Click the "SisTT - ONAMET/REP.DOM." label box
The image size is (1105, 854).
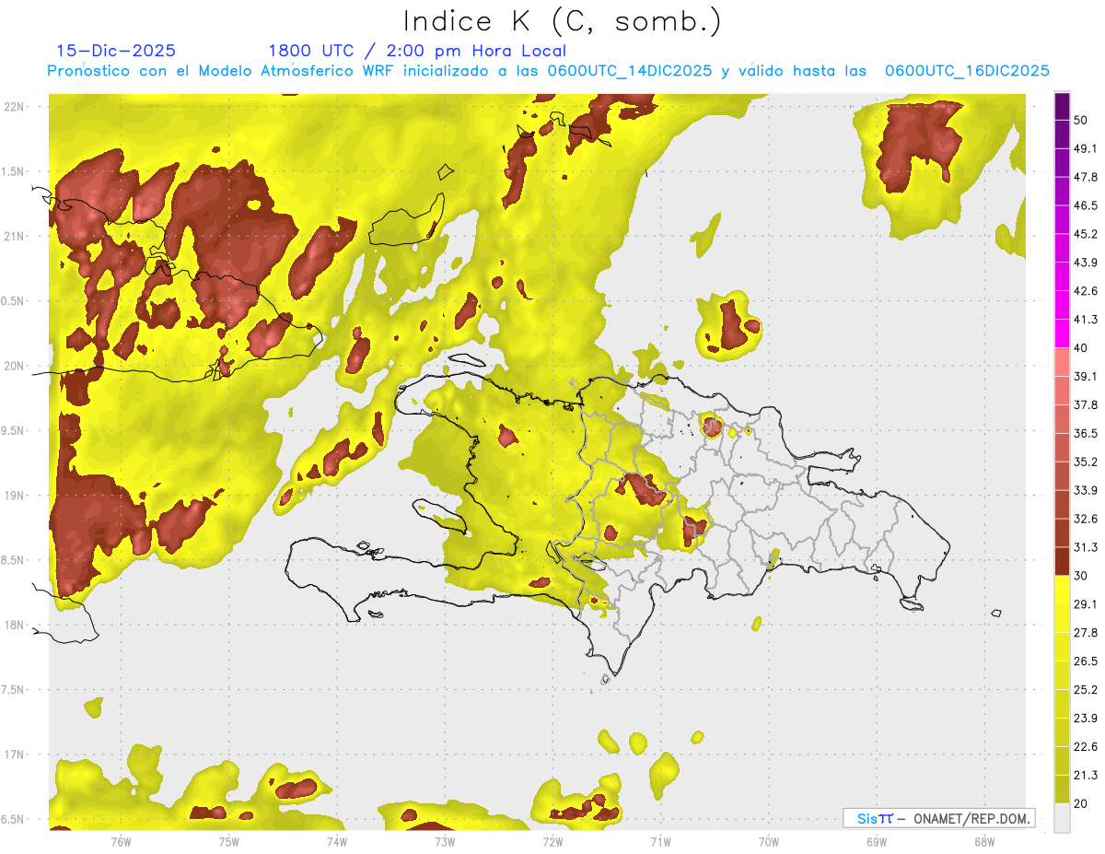[939, 818]
